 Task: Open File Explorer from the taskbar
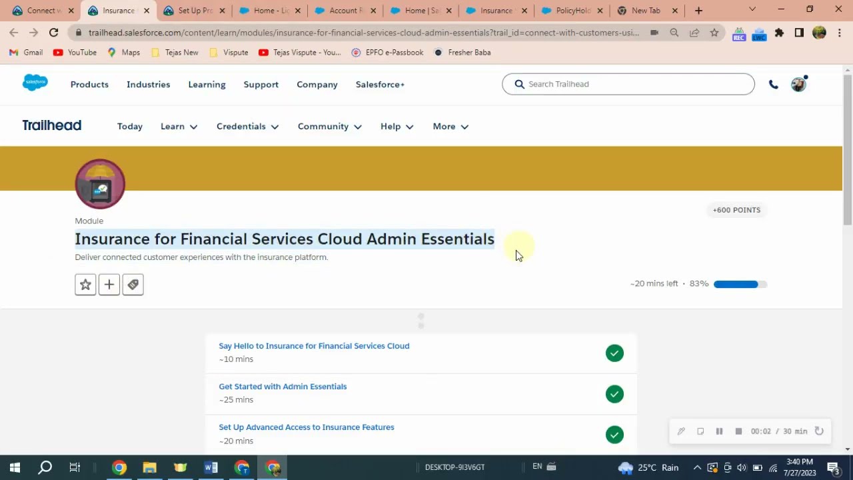pyautogui.click(x=149, y=467)
